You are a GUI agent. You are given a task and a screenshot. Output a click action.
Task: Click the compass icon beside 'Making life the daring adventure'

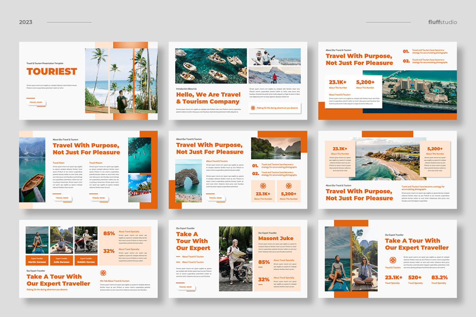253,107
